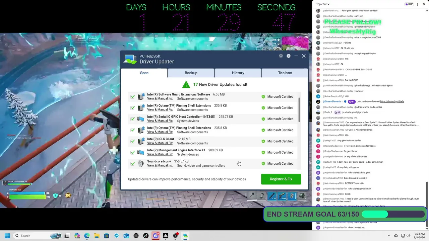Screen dimensions: 429x241
Task: Click the @StreamElements username in chat
Action: 332,101
